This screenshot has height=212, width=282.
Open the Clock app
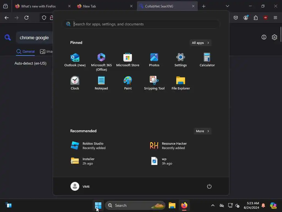coord(75,83)
